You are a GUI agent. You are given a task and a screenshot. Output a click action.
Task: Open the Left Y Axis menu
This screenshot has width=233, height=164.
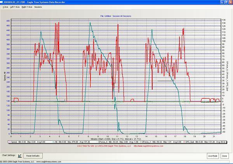(x=15, y=7)
